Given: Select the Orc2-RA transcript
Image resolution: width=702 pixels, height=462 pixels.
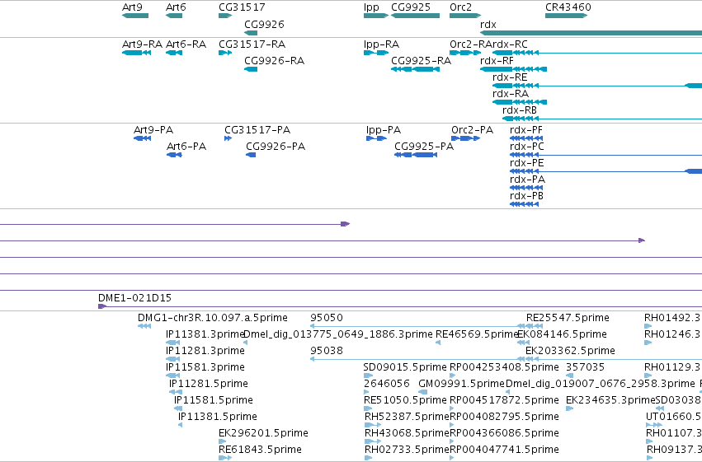Looking at the screenshot, I should [x=465, y=53].
